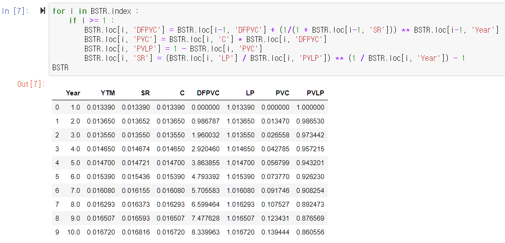505x243 pixels.
Task: Click the PVLP value 0.926230
Action: point(310,177)
